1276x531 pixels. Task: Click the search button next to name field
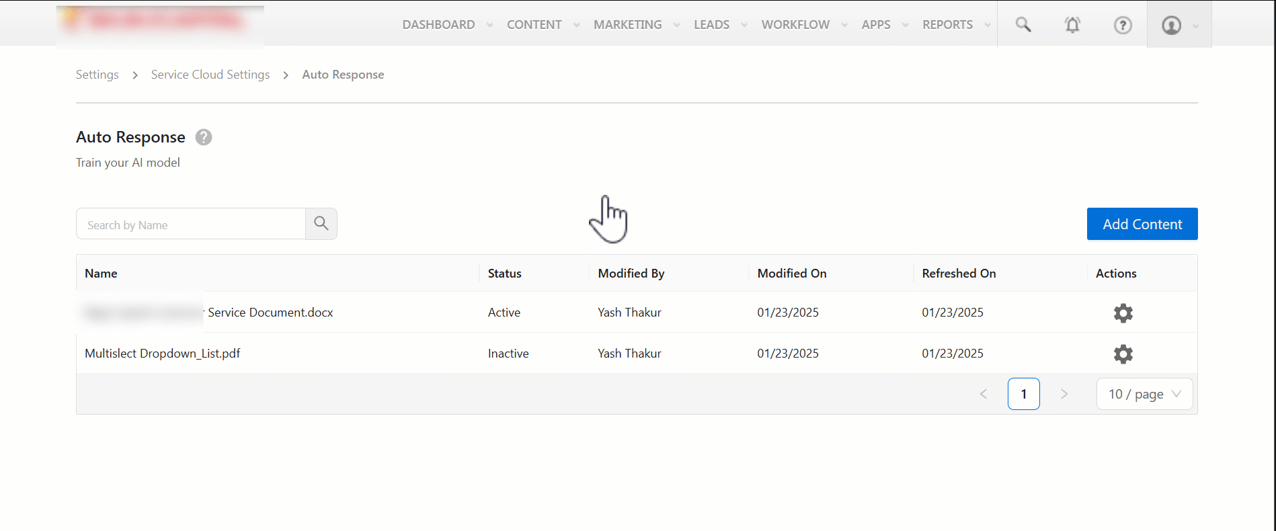pyautogui.click(x=321, y=224)
